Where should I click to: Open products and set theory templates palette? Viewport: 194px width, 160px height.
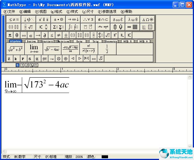pyautogui.click(x=118, y=27)
